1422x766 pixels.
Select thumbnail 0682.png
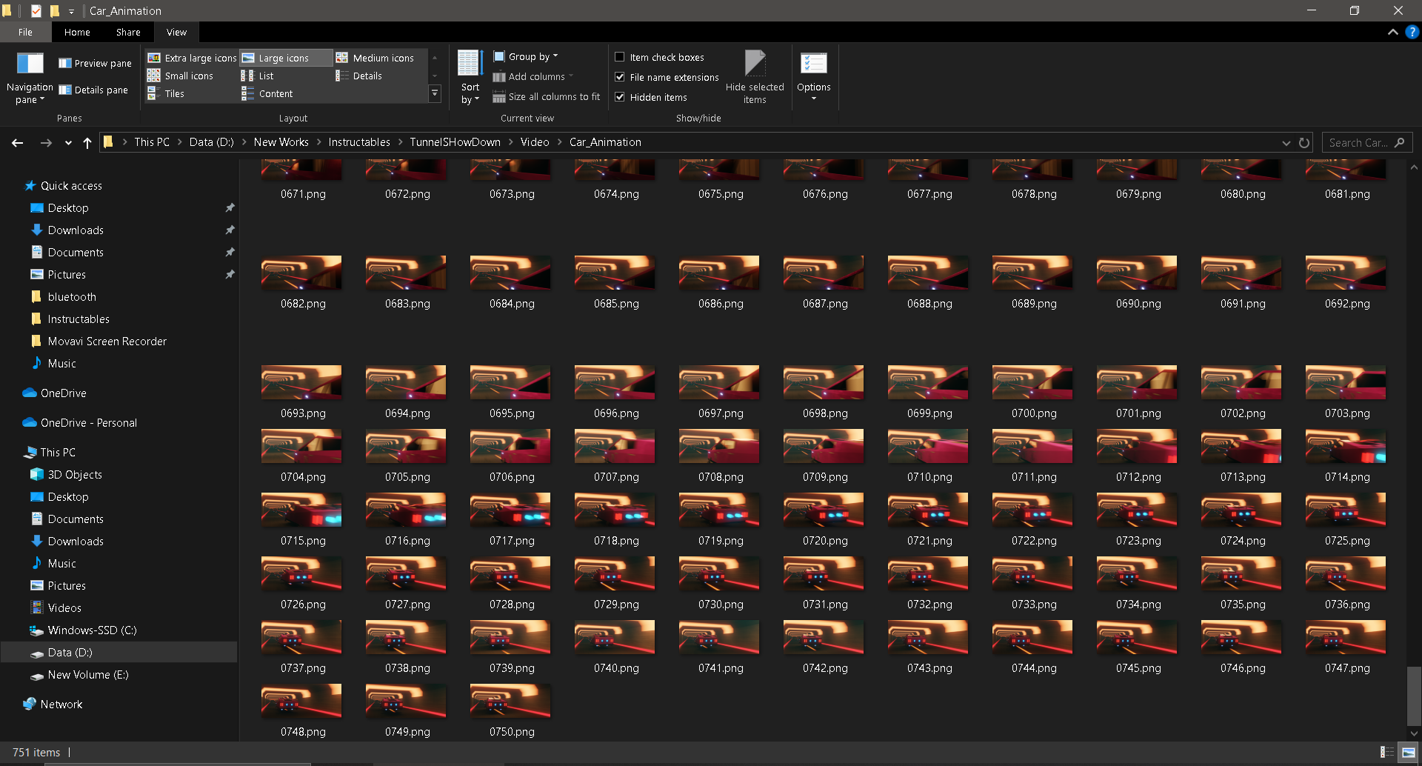(x=301, y=273)
